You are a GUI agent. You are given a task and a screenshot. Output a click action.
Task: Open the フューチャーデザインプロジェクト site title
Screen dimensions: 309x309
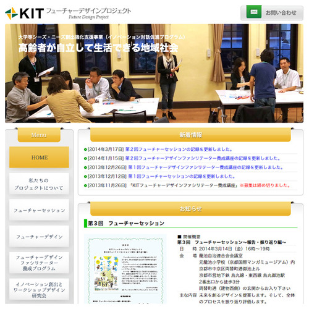[x=88, y=11]
